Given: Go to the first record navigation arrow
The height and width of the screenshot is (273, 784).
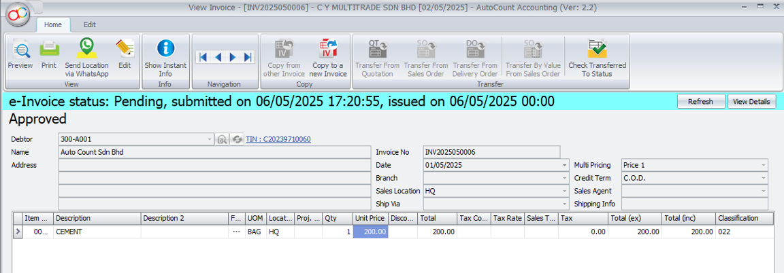Looking at the screenshot, I should pyautogui.click(x=203, y=58).
